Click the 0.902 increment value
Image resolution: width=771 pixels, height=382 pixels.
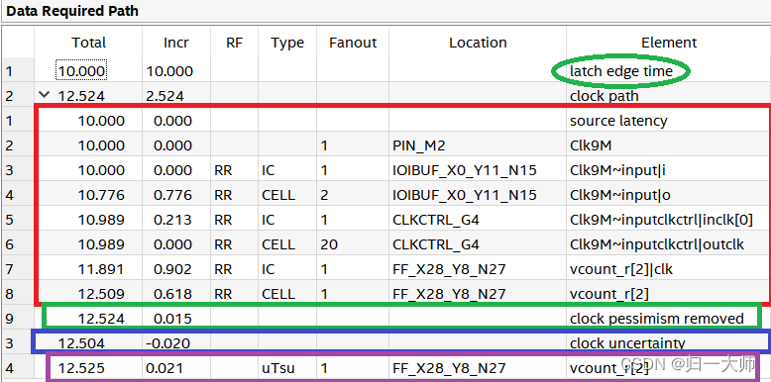point(172,269)
